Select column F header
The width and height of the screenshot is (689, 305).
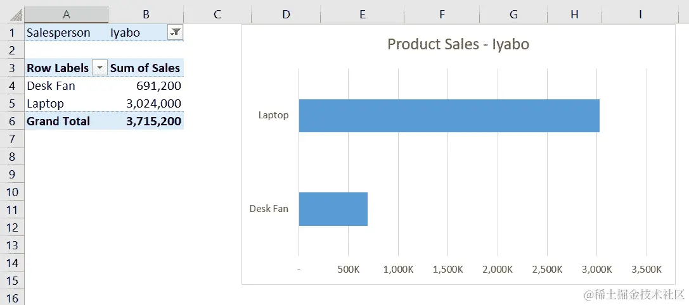[x=442, y=14]
